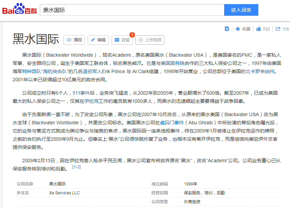This screenshot has height=208, width=290.
Task: Share the entry using the share icon
Action: 278,29
